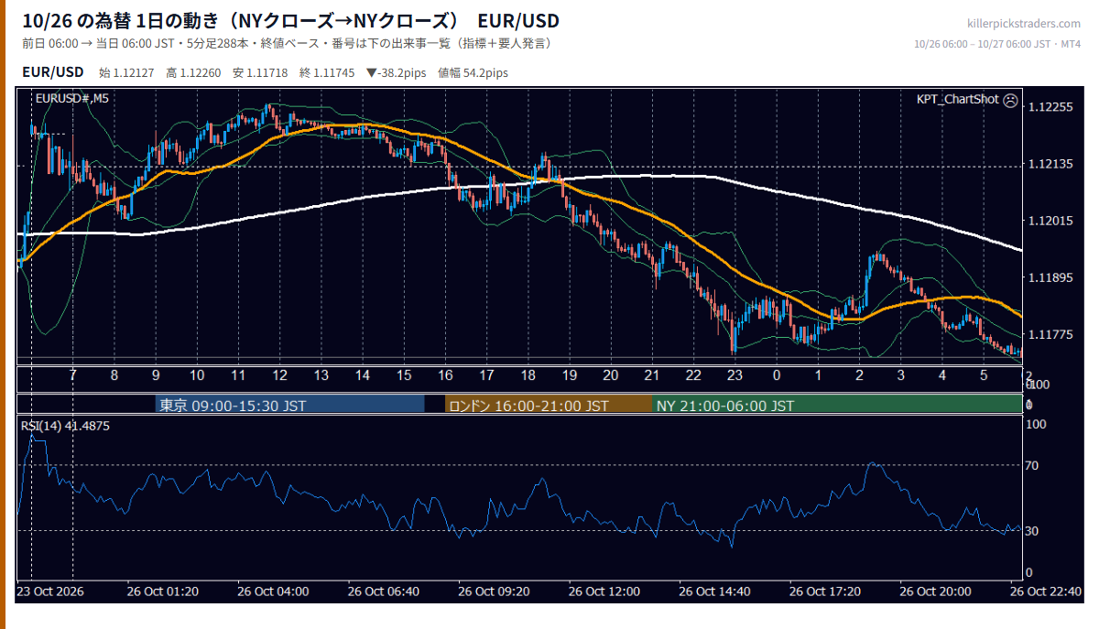
Task: Click hour marker 16 on JST axis
Action: pyautogui.click(x=445, y=375)
